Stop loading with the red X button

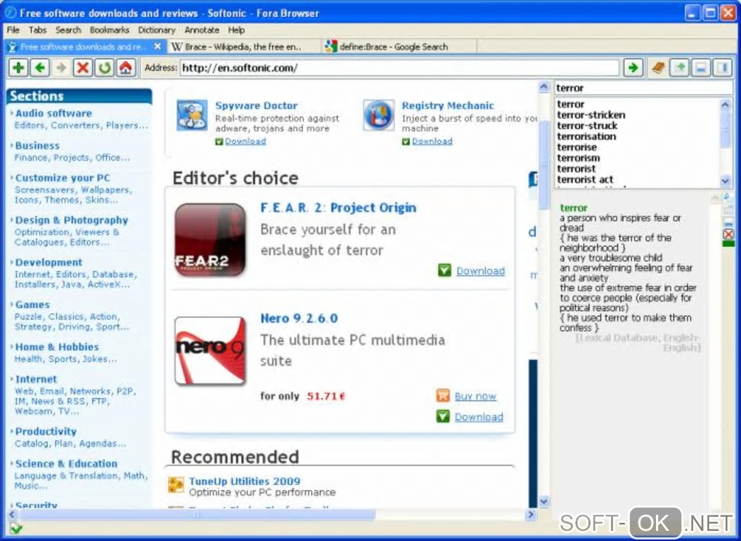pos(83,68)
